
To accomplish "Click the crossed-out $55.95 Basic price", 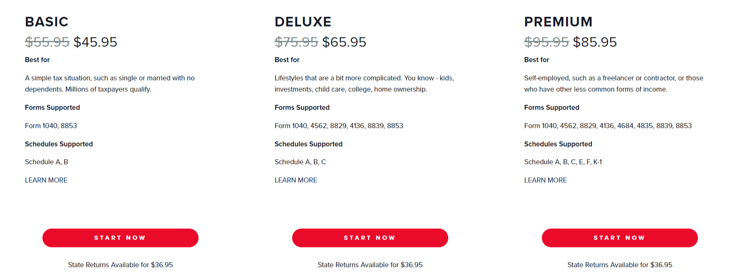I will click(x=47, y=42).
